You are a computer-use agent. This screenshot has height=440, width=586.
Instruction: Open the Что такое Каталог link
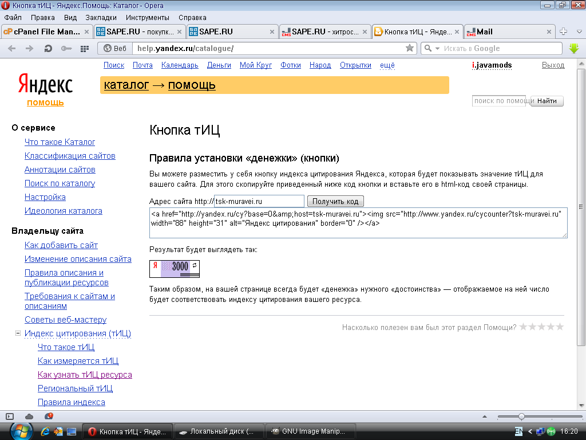[60, 142]
